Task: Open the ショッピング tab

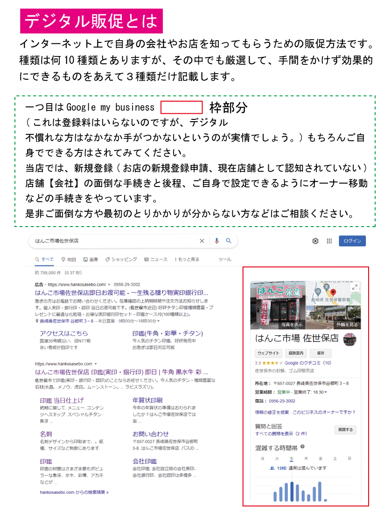Action: click(x=121, y=259)
